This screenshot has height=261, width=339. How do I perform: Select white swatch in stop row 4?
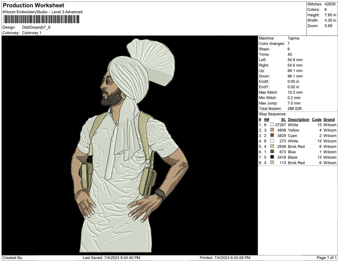tap(272, 141)
